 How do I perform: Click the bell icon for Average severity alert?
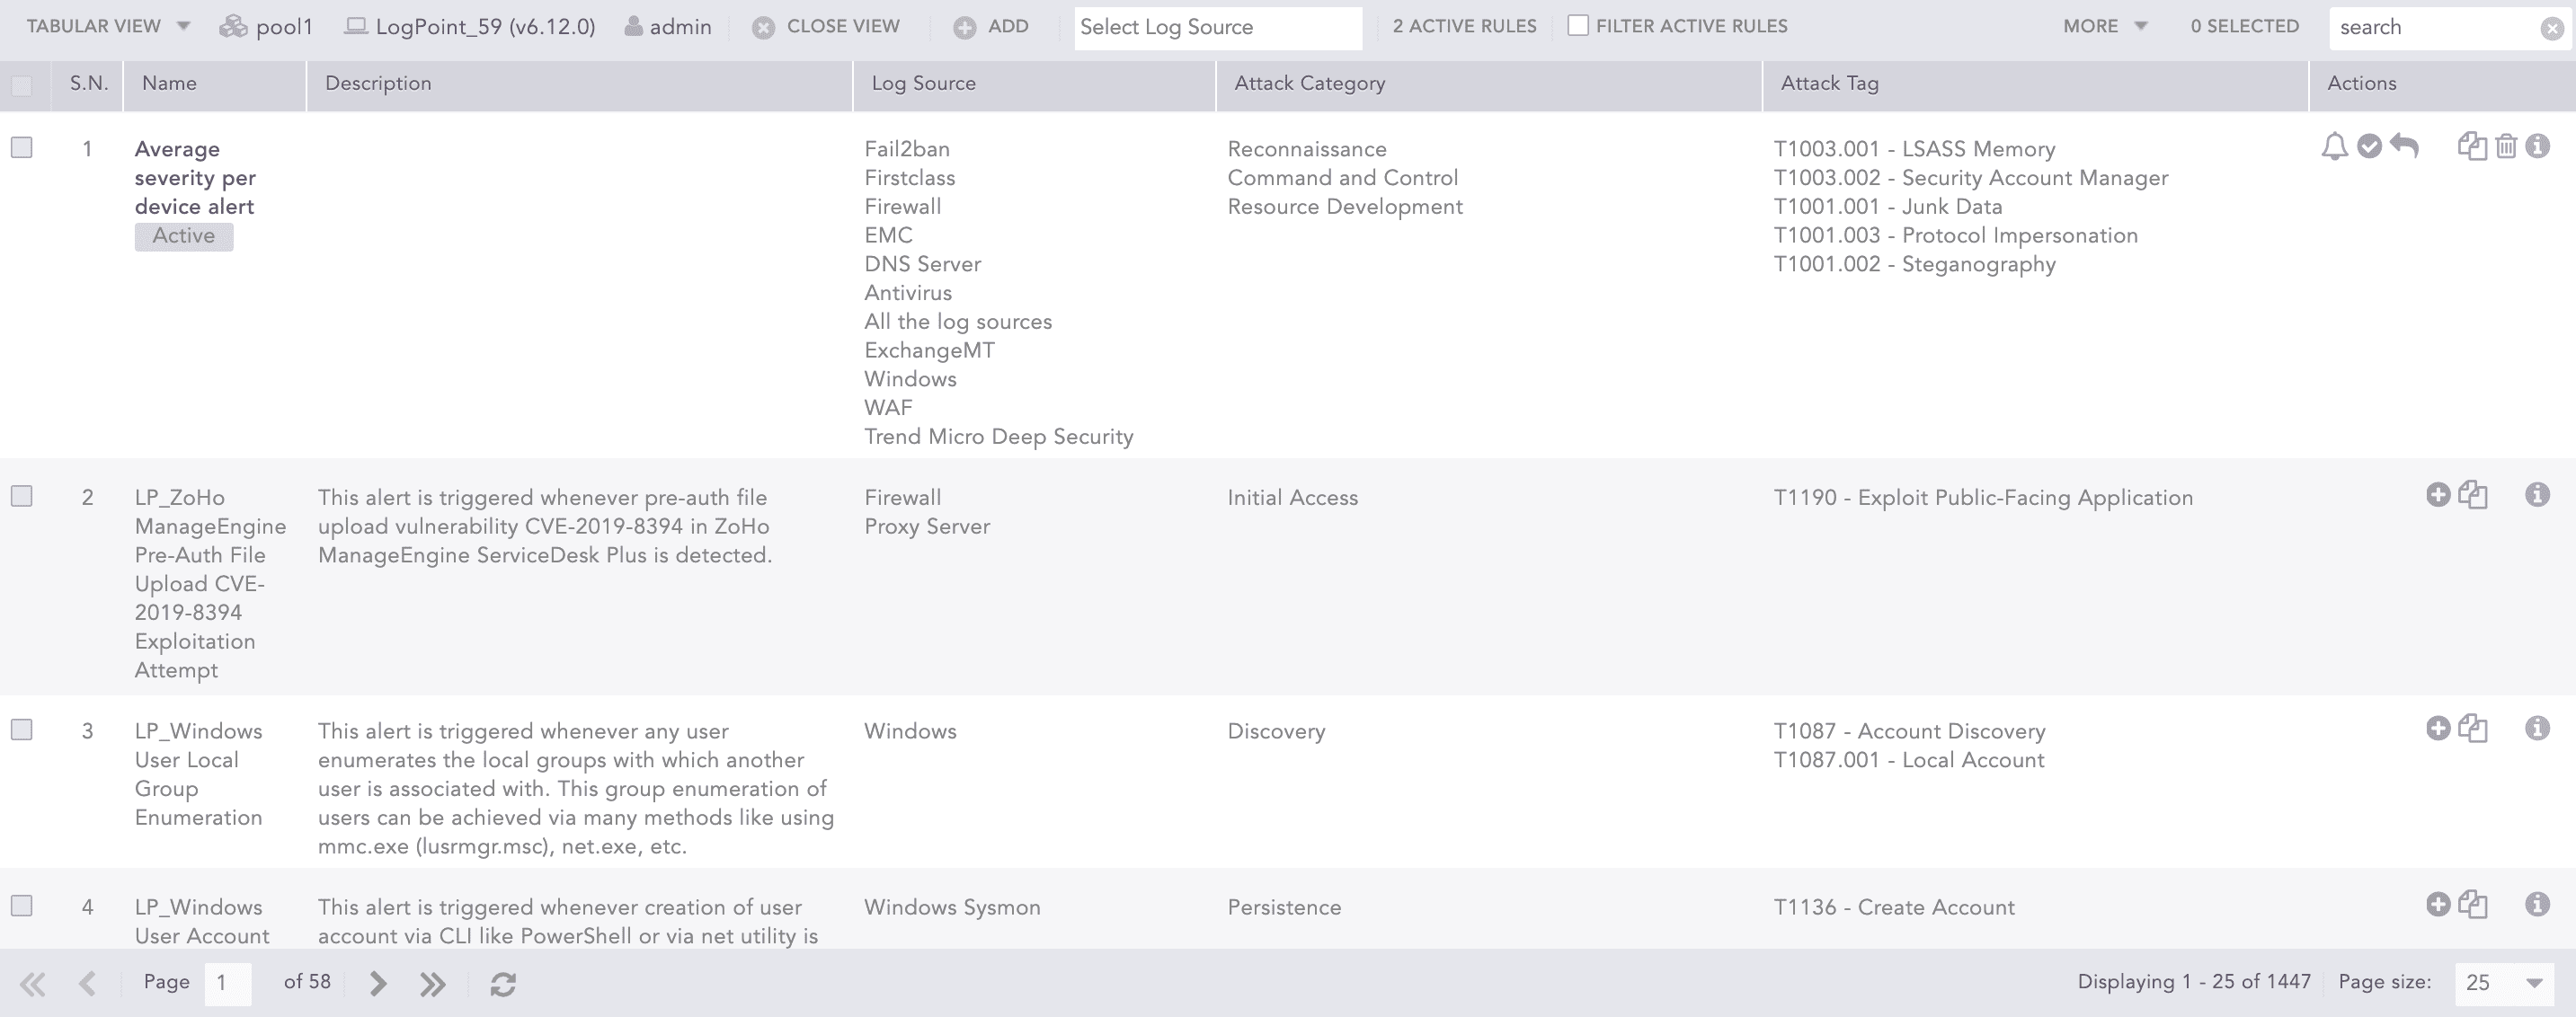(2334, 147)
